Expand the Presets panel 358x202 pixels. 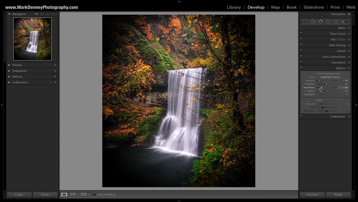point(9,65)
